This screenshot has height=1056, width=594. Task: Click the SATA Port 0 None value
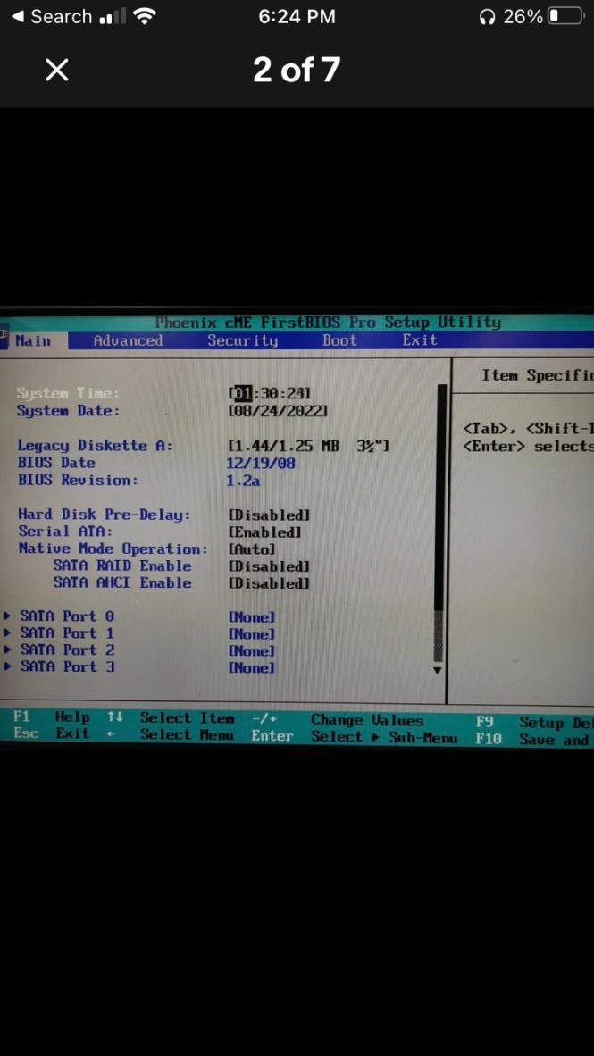tap(252, 617)
